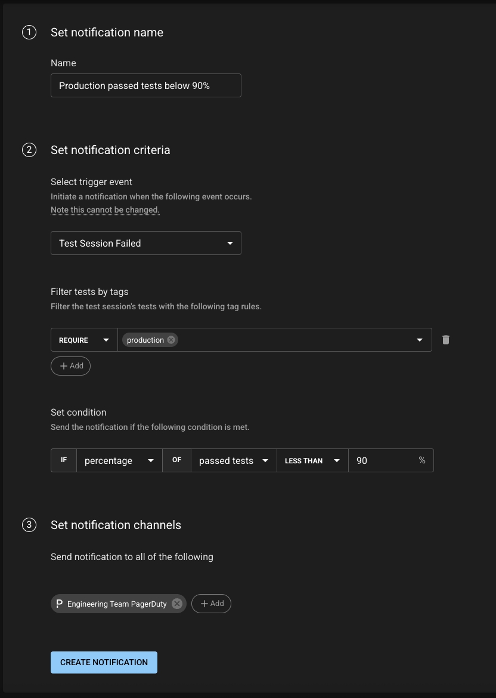Remove the production tag chip
Viewport: 496px width, 698px height.
coord(171,340)
